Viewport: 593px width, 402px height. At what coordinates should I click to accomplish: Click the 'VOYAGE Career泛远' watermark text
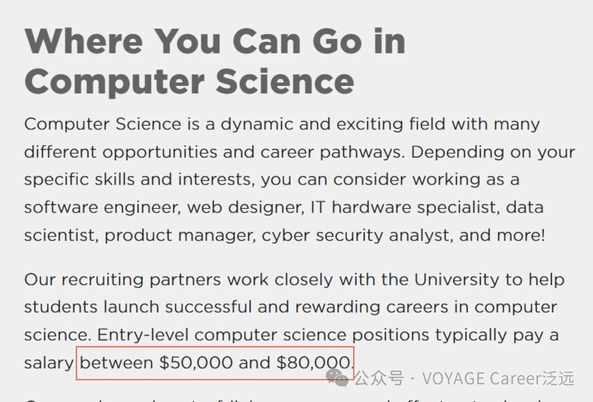tap(498, 378)
